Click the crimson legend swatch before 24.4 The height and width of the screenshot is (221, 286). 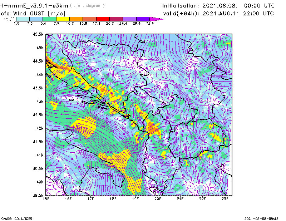coord(116,19)
